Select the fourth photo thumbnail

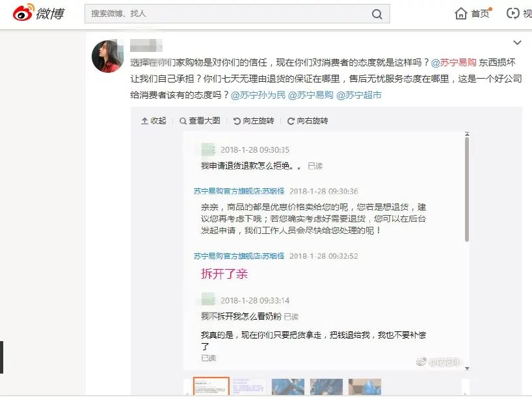coord(326,387)
